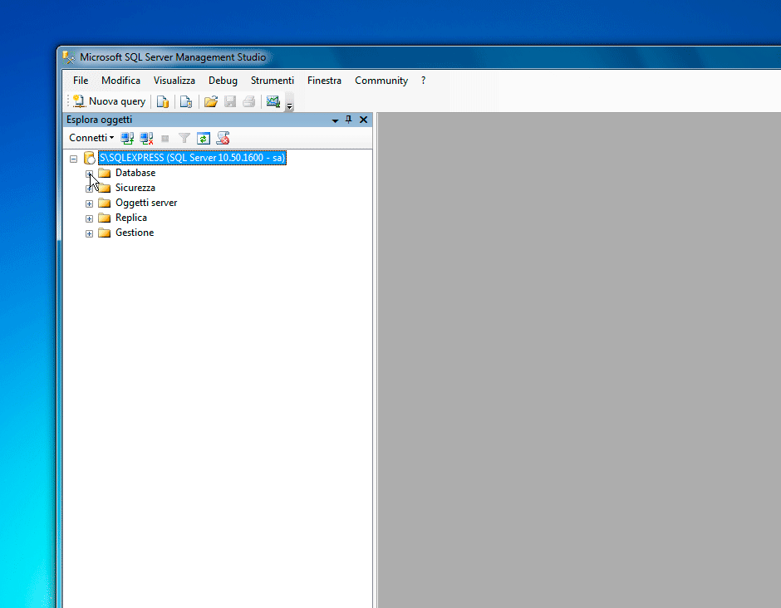Expand the Sicurezza folder node
Image resolution: width=781 pixels, height=608 pixels.
pos(89,189)
